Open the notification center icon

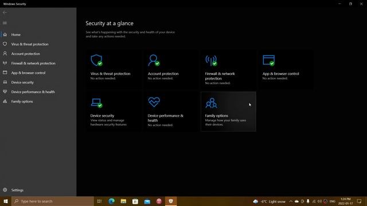pyautogui.click(x=360, y=201)
